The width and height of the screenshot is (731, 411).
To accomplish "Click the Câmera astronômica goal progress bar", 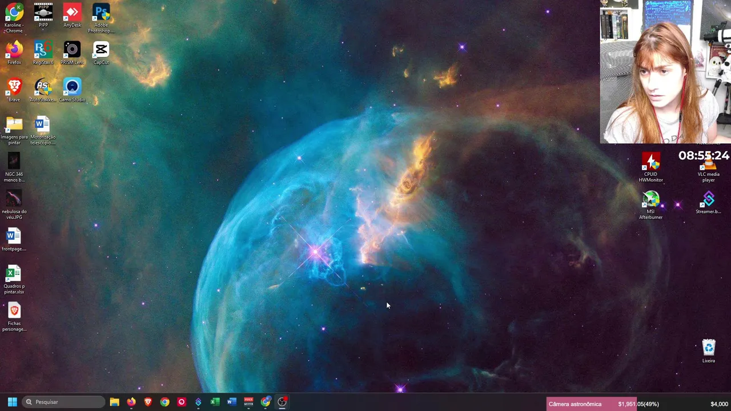I will click(638, 404).
